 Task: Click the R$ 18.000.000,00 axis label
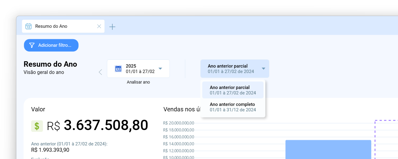(178, 130)
